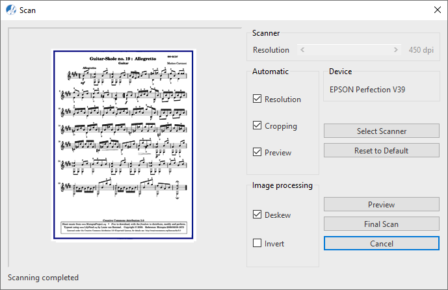Increase resolution with the right arrow

tap(396, 50)
